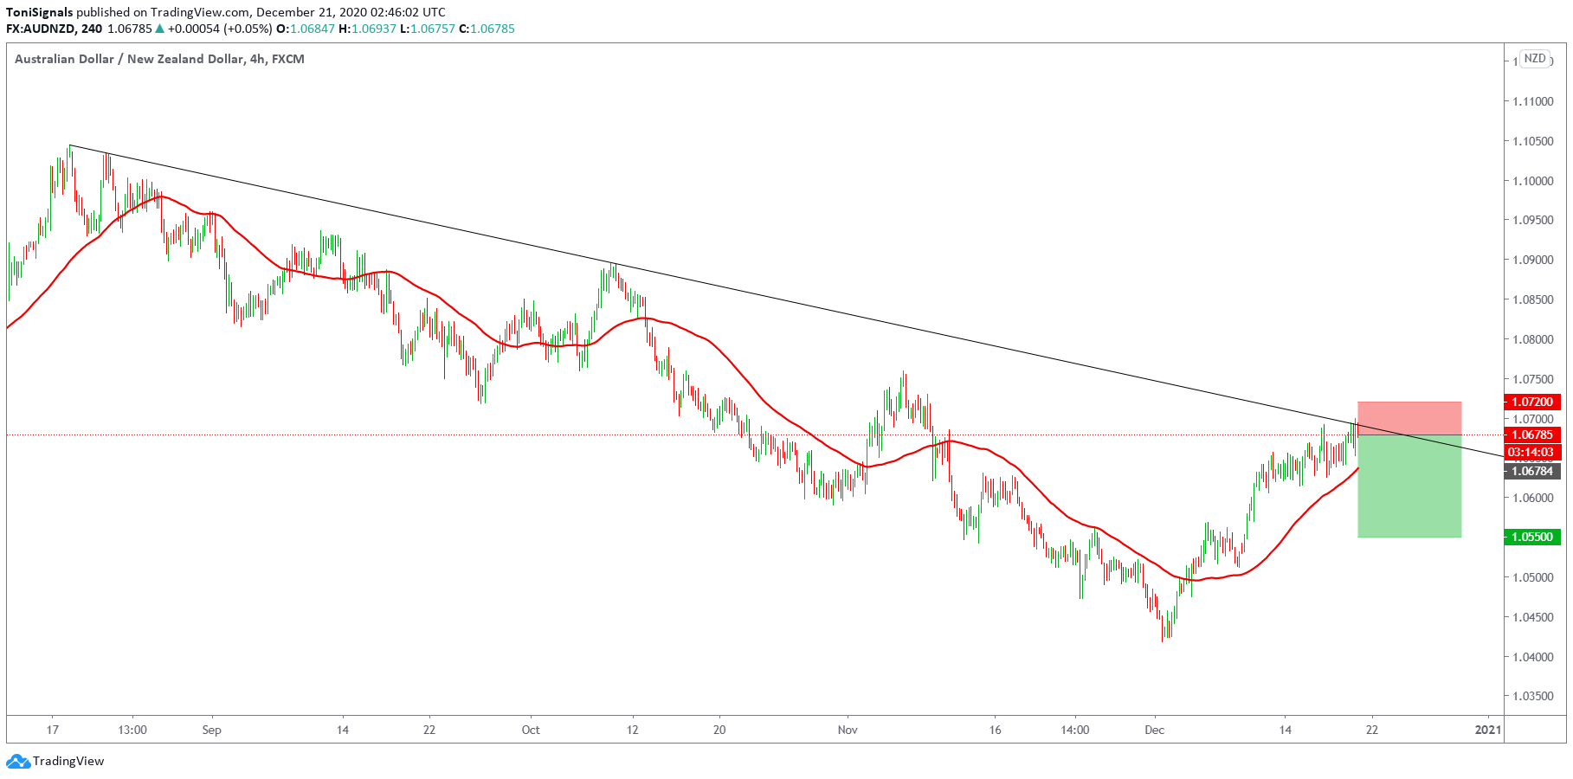Click the red 1.06785 current price label
The image size is (1573, 779).
[x=1531, y=435]
